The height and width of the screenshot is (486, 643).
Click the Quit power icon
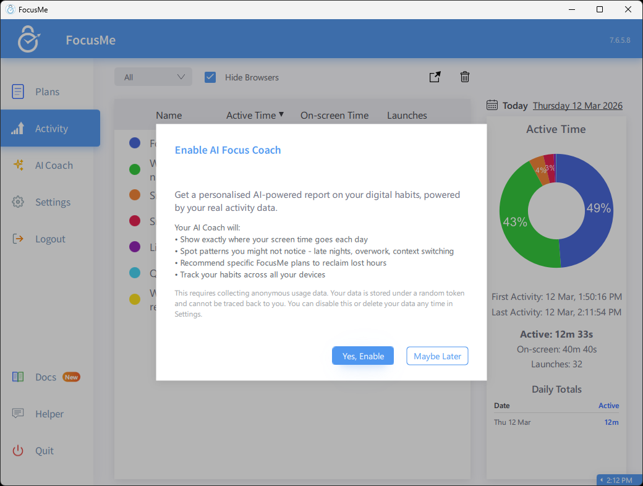click(x=18, y=451)
